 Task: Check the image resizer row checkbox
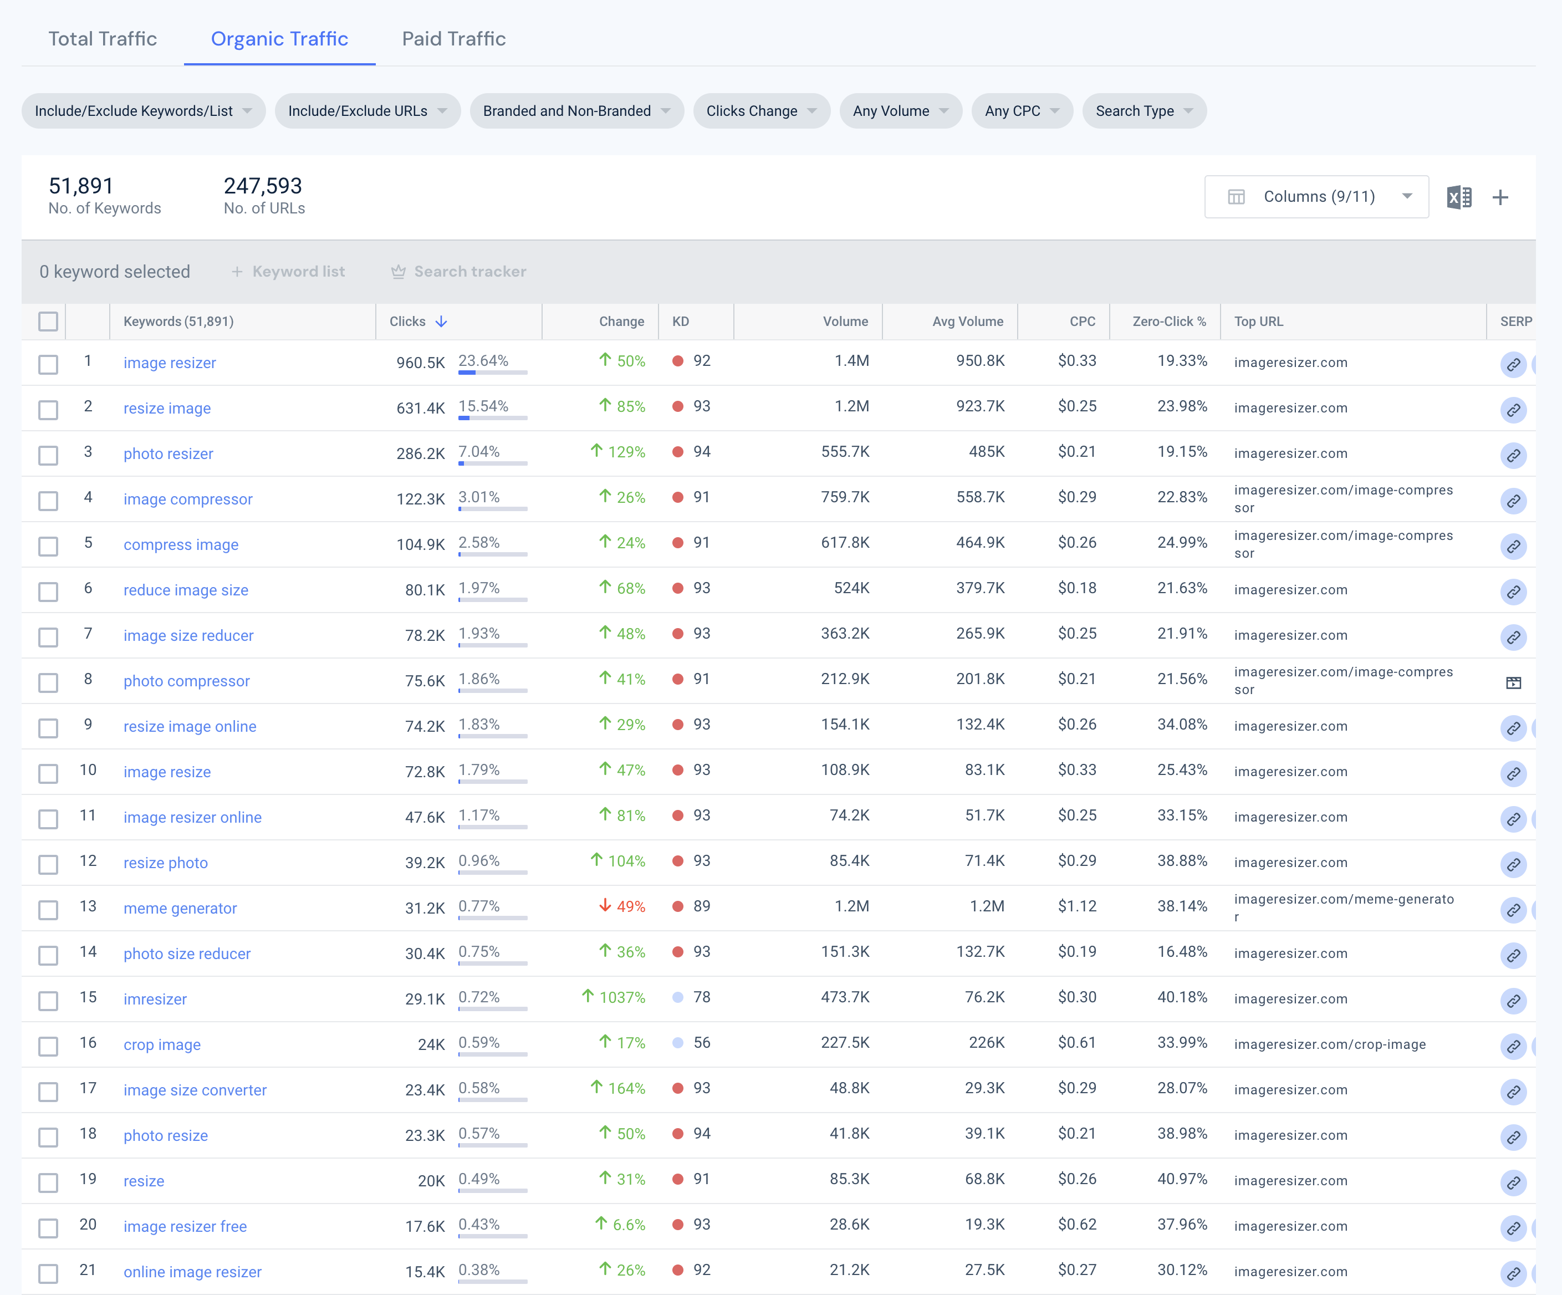[x=48, y=364]
